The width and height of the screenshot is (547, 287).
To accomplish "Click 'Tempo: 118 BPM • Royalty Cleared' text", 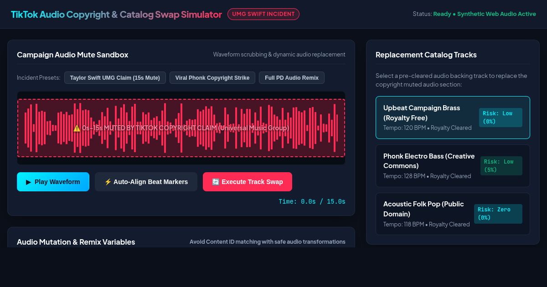I will 427,224.
